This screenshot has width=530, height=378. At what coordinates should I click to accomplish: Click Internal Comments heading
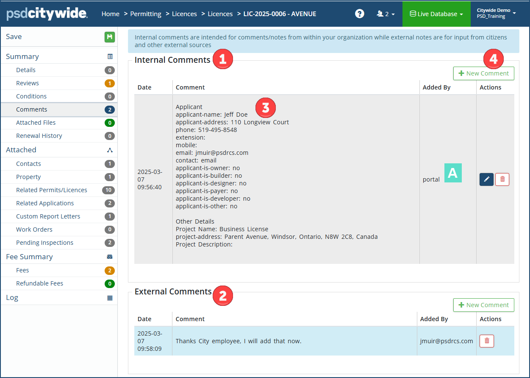pyautogui.click(x=172, y=60)
